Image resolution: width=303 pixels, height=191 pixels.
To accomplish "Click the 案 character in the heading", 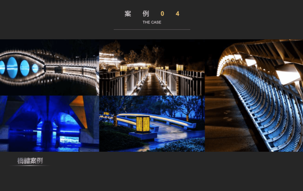I will coord(128,14).
